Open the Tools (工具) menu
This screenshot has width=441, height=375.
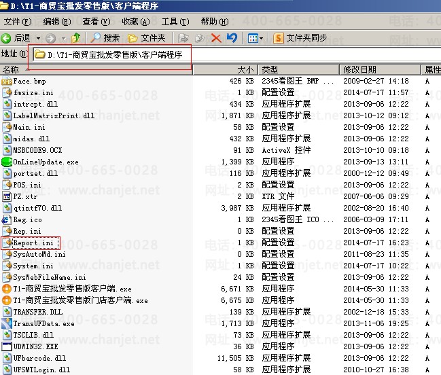tap(175, 22)
